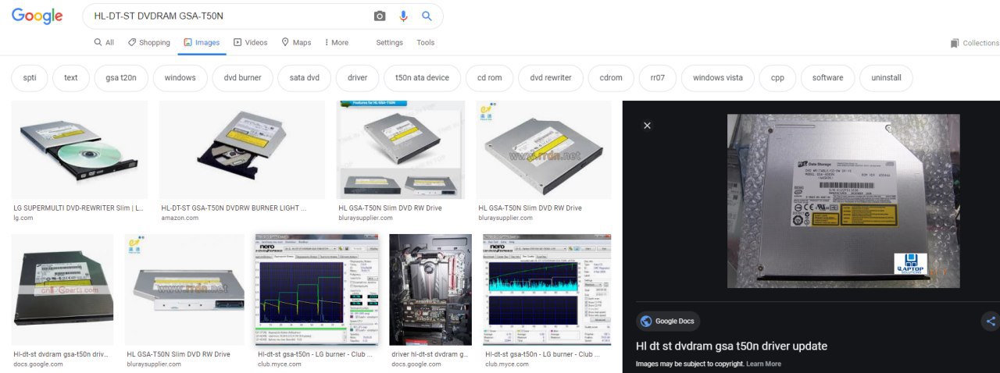Open search by image camera icon
The width and height of the screenshot is (1000, 373).
coord(380,16)
